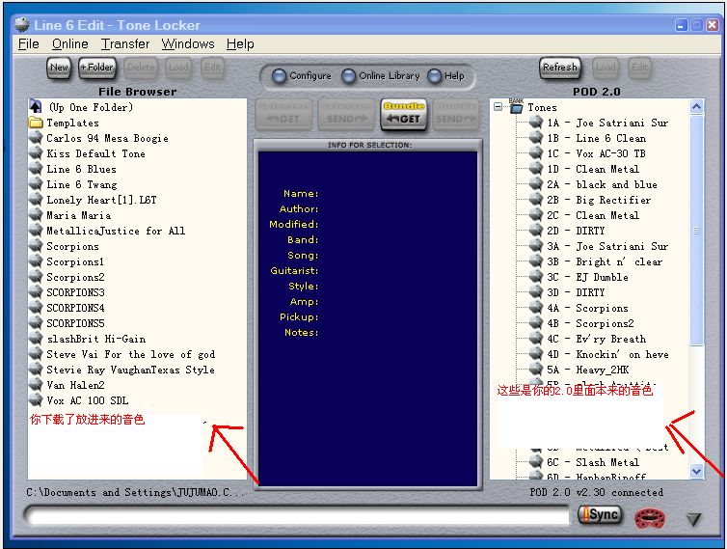Select the Online Library radio option
The width and height of the screenshot is (727, 549).
(x=348, y=76)
